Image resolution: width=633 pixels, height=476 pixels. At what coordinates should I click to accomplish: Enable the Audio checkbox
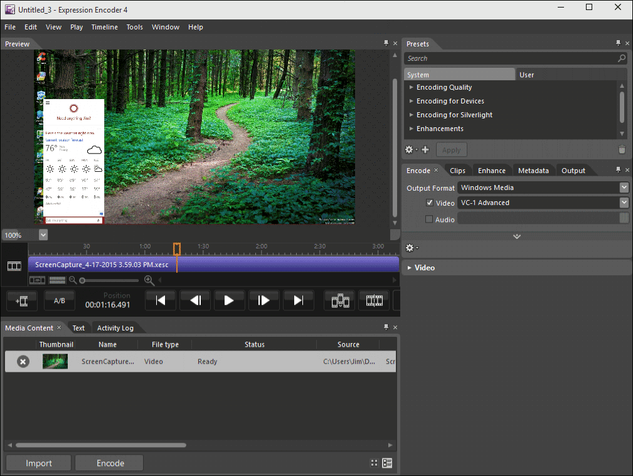pyautogui.click(x=429, y=219)
